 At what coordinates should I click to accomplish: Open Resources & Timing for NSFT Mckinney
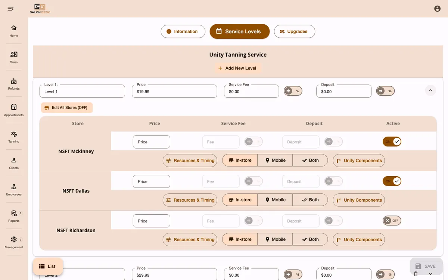[x=190, y=161]
